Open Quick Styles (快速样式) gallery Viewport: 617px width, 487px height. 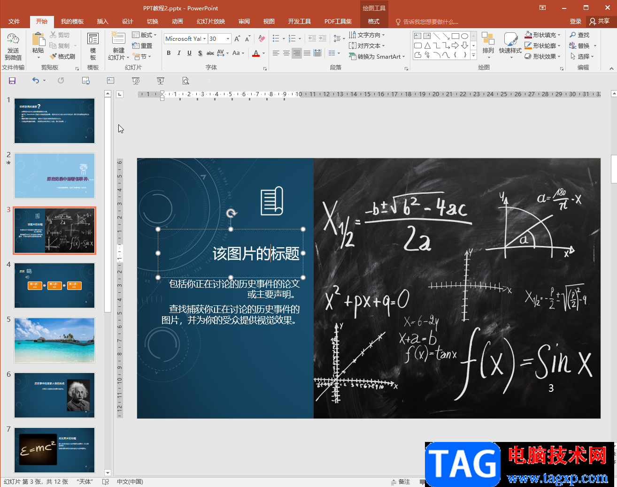click(x=510, y=45)
